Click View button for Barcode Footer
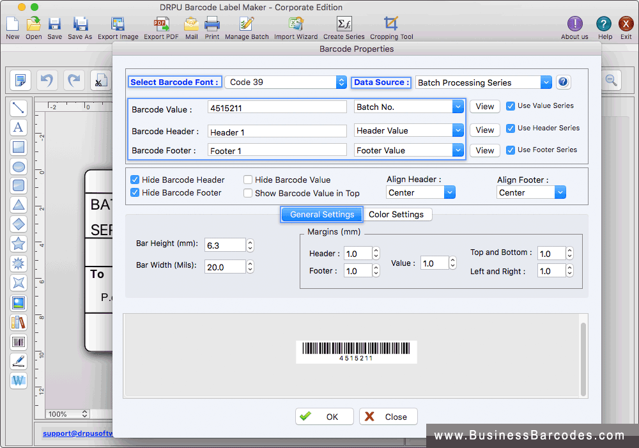The width and height of the screenshot is (639, 448). pyautogui.click(x=485, y=150)
